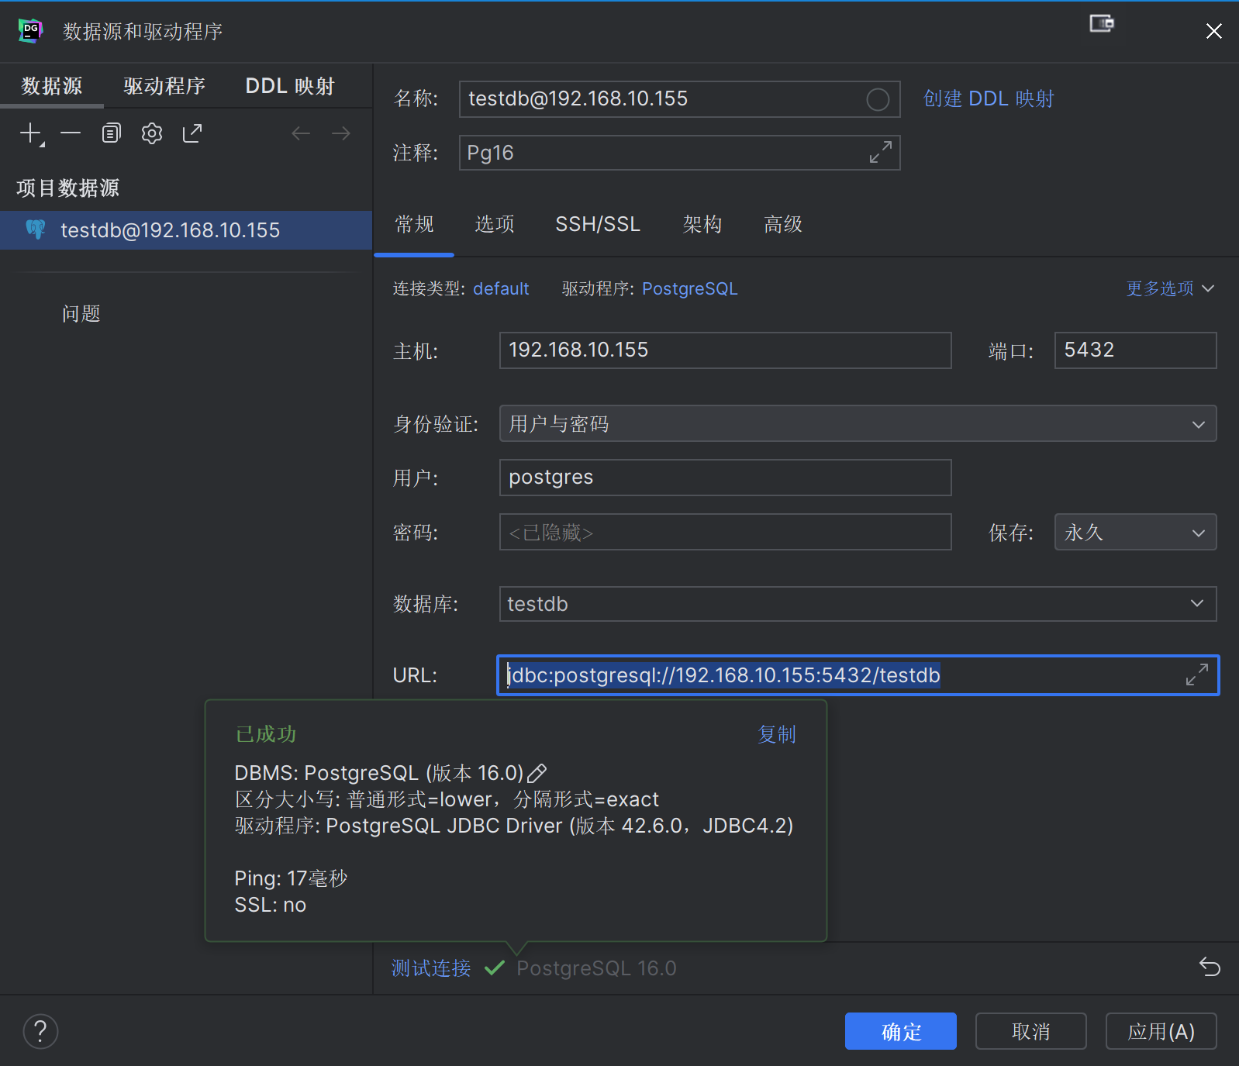
Task: Open the 架构 tab
Action: [x=702, y=224]
